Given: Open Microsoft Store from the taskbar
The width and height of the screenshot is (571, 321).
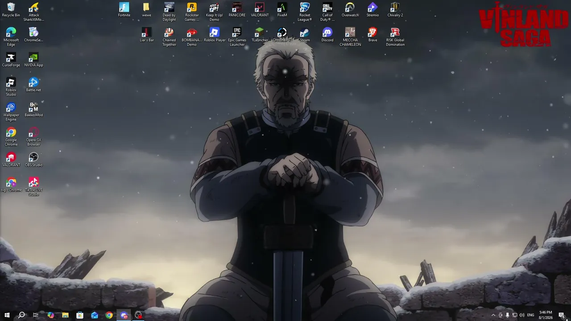Looking at the screenshot, I should 80,315.
